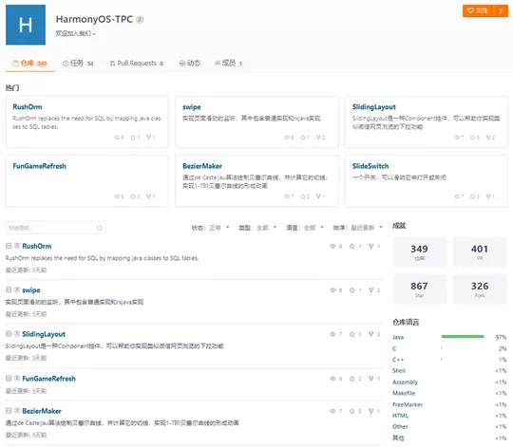Click watch eye icon in SlidingLayout list row
513x447 pixels.
coord(332,334)
